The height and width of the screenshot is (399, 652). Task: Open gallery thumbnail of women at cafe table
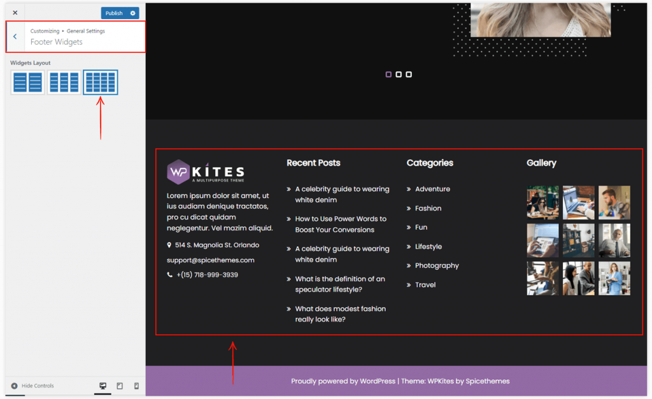[542, 202]
